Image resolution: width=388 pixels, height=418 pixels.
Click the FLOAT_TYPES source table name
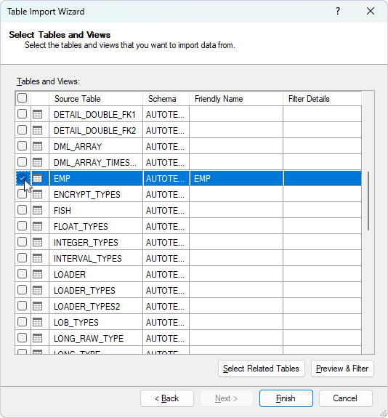81,227
